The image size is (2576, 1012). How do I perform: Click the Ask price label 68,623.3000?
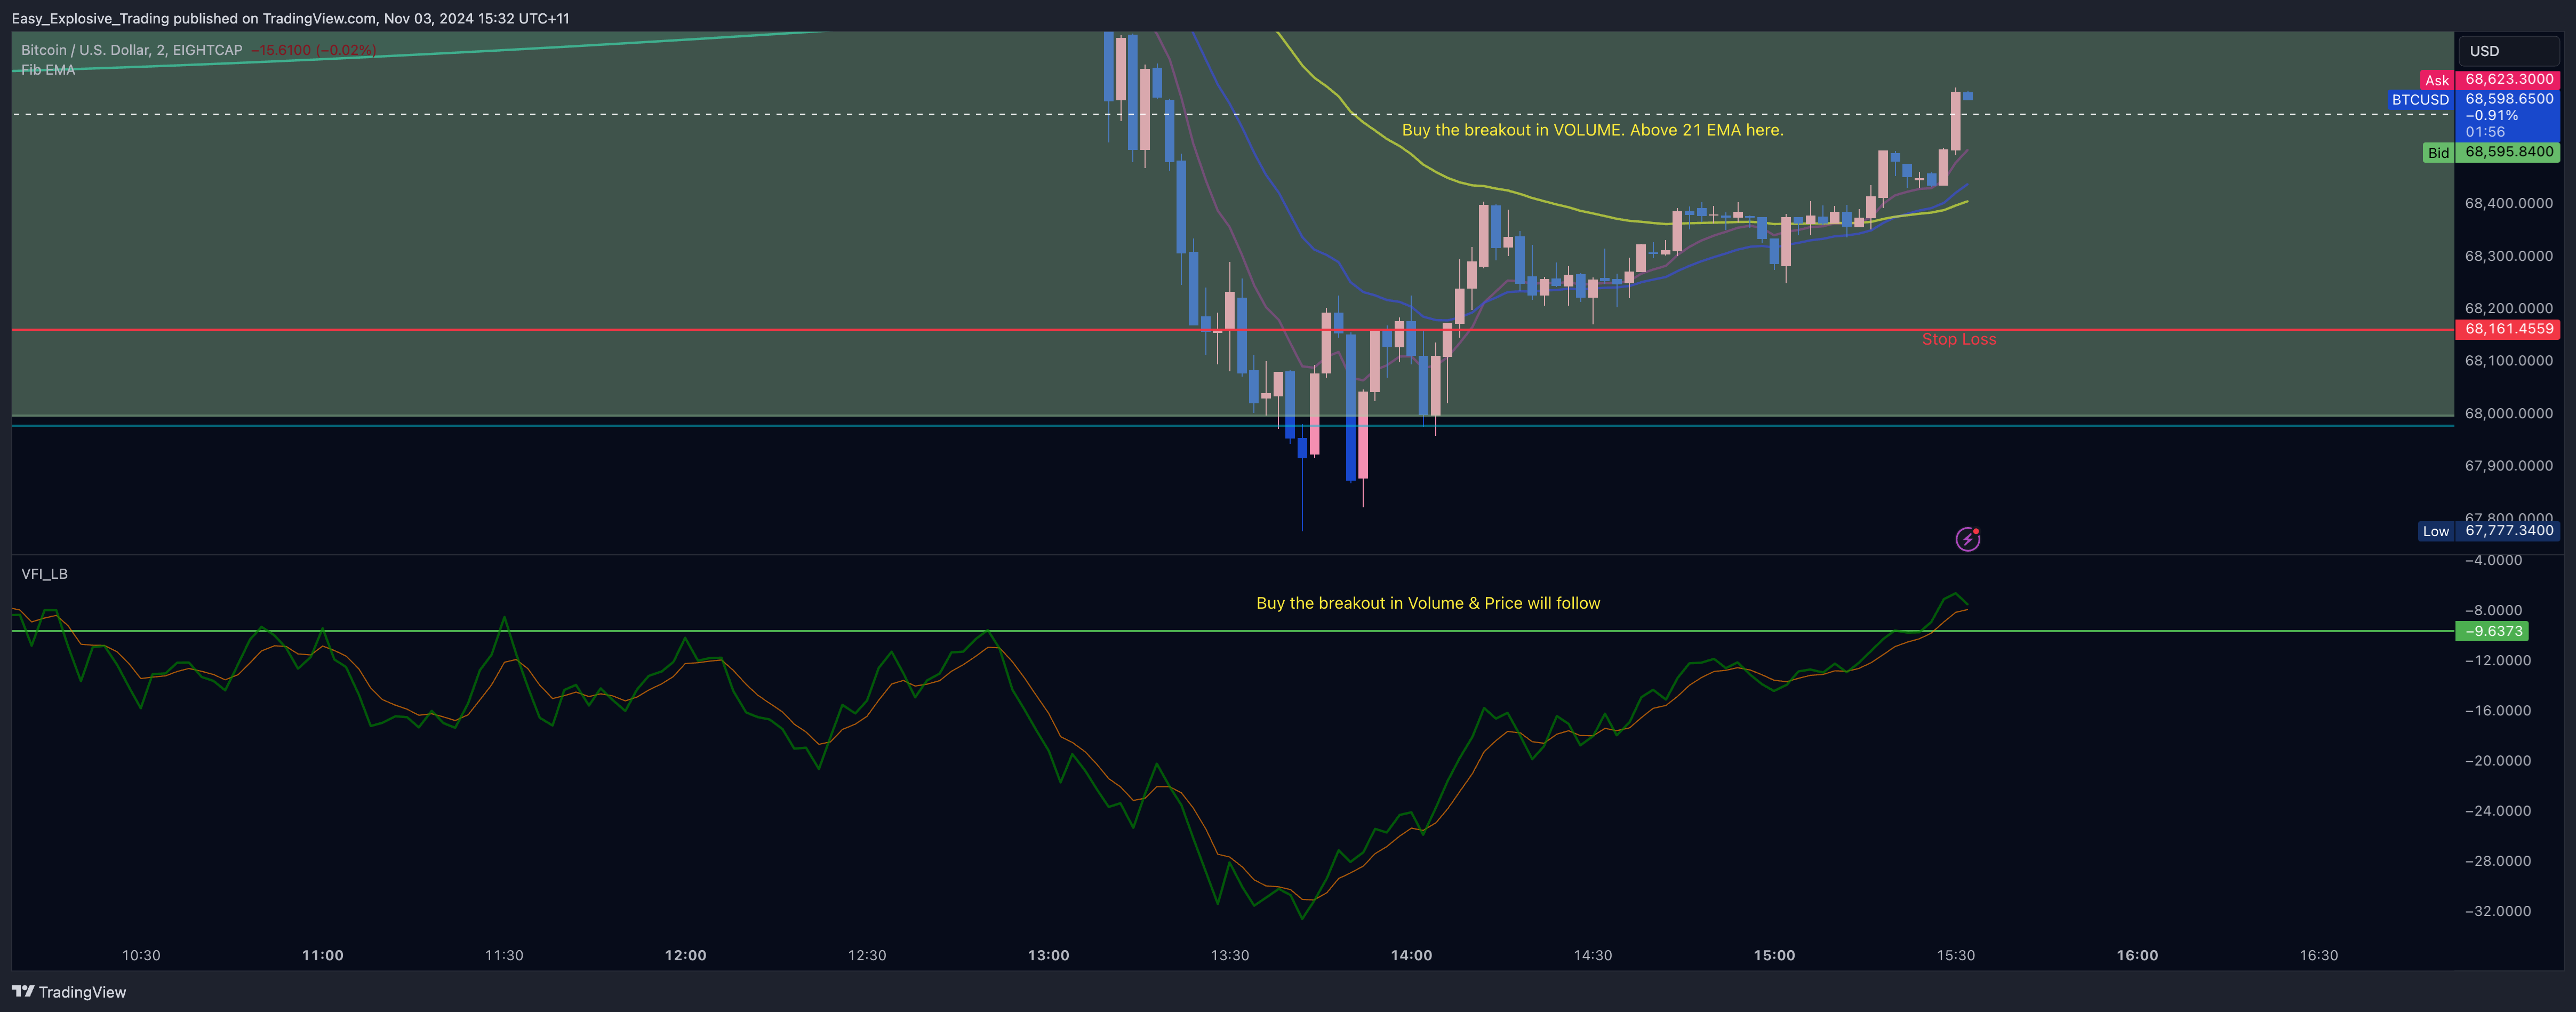pos(2508,79)
